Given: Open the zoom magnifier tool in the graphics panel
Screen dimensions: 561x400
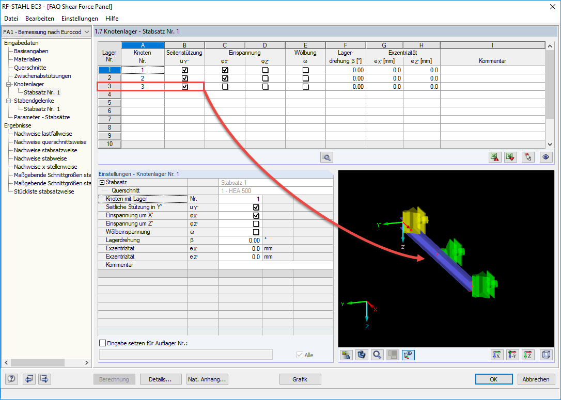Looking at the screenshot, I should pos(377,355).
